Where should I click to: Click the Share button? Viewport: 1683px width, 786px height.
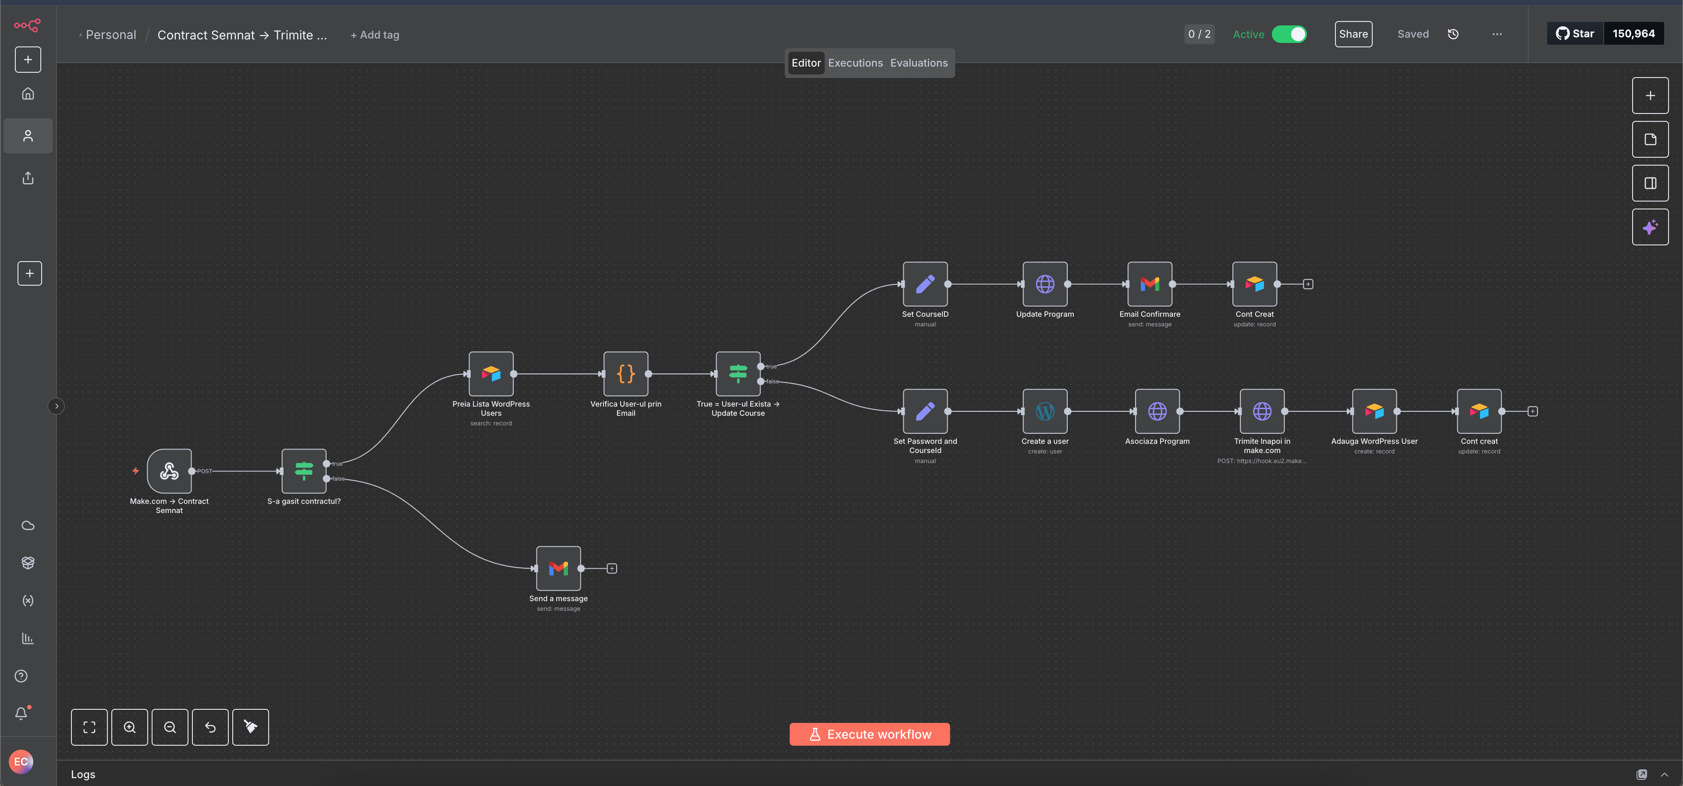click(x=1353, y=34)
